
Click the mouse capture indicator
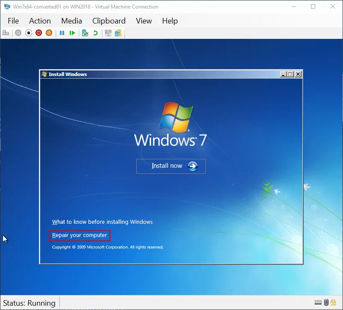point(326,302)
